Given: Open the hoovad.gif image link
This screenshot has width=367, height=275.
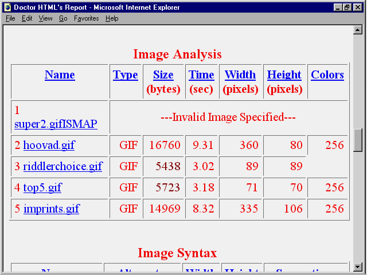Looking at the screenshot, I should click(x=49, y=146).
